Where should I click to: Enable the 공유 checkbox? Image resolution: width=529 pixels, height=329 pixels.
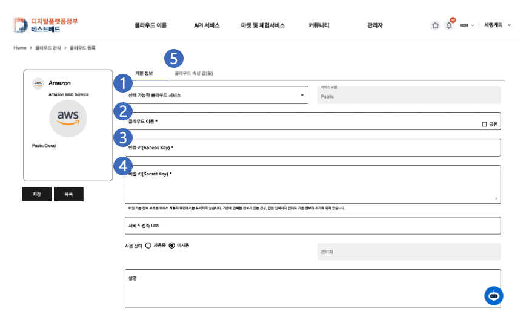[484, 124]
